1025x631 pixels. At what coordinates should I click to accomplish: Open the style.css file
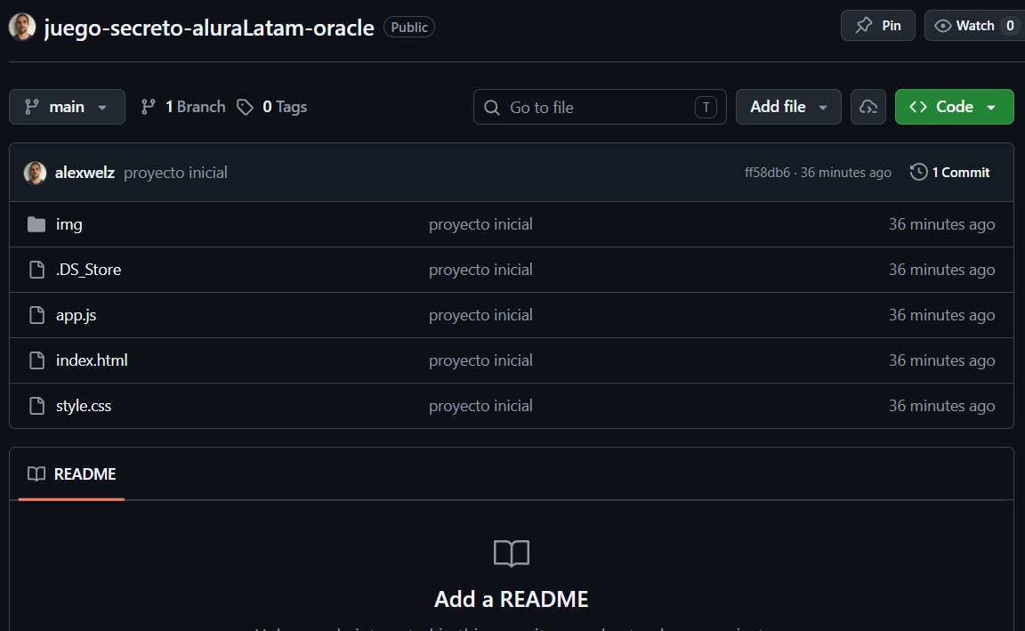(84, 406)
